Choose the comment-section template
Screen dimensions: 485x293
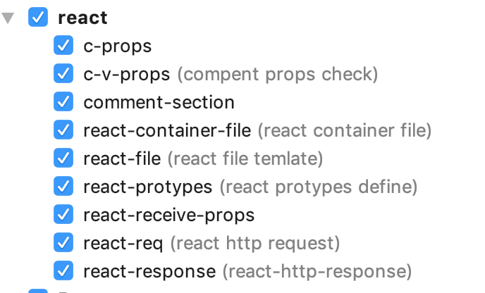pos(159,102)
